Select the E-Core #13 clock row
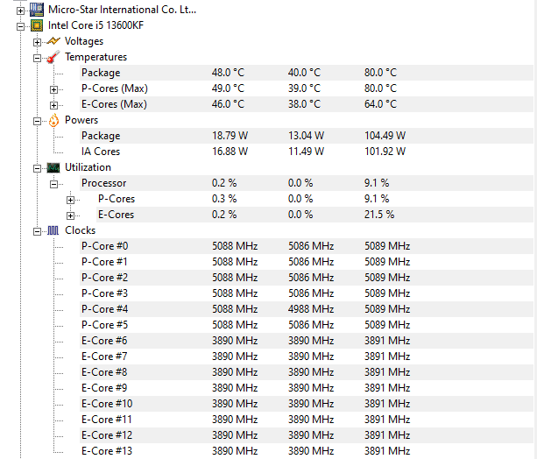This screenshot has height=459, width=537. tap(307, 451)
